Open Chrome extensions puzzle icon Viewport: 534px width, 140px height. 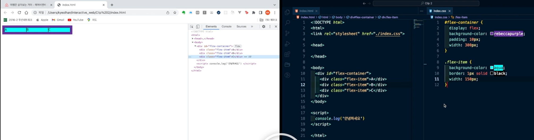pos(253,12)
